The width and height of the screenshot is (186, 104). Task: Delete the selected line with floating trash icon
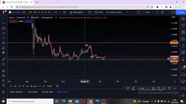pyautogui.click(x=169, y=88)
